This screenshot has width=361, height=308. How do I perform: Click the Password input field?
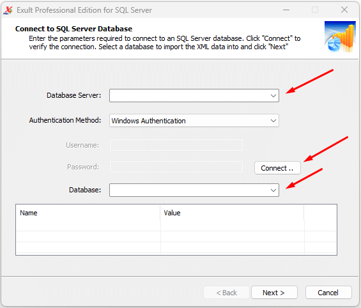coord(176,167)
